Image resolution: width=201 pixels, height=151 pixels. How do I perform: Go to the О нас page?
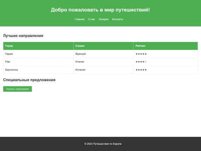[x=92, y=19]
